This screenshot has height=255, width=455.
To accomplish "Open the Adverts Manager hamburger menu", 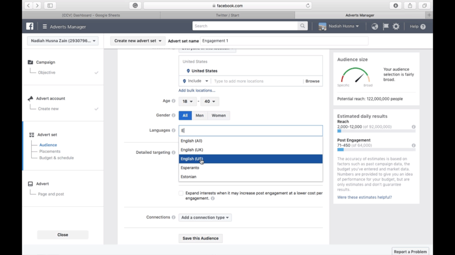I will 45,26.
